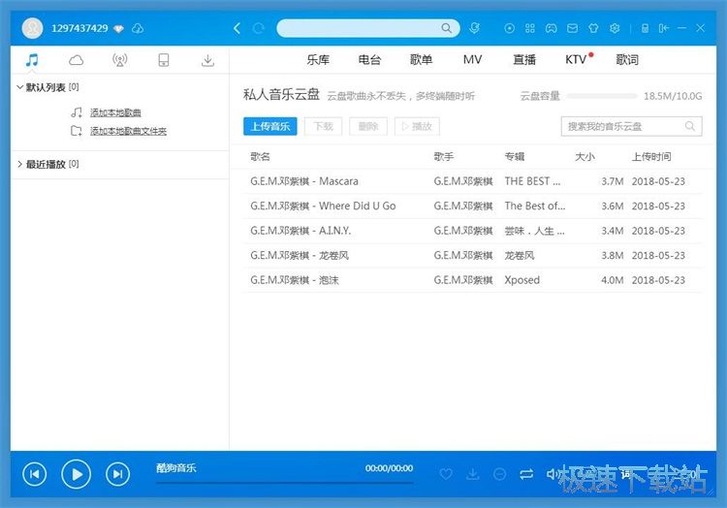The height and width of the screenshot is (508, 727).
Task: Click album Xposed
Action: 522,280
